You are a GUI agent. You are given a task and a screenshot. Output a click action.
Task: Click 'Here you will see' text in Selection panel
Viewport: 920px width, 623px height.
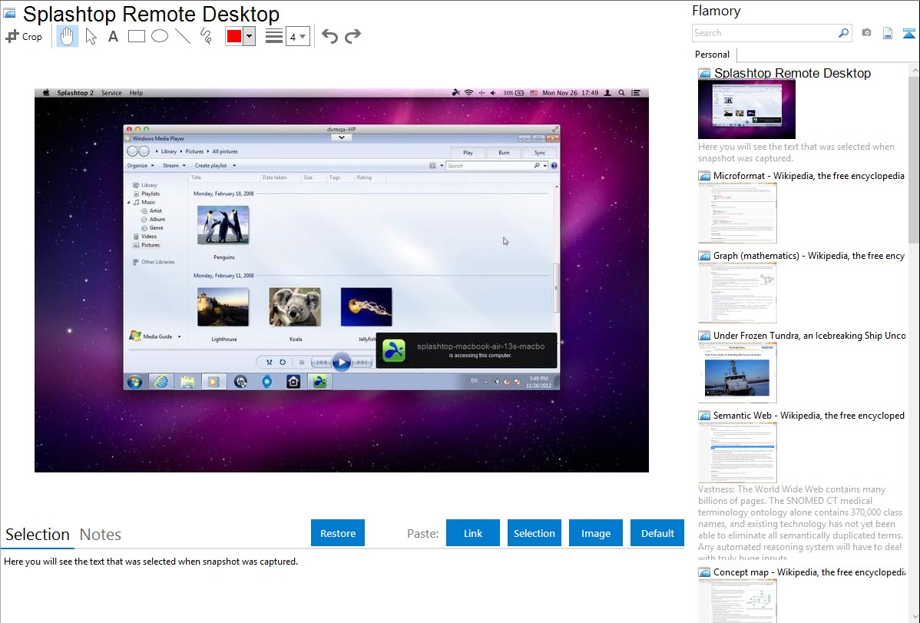(151, 562)
